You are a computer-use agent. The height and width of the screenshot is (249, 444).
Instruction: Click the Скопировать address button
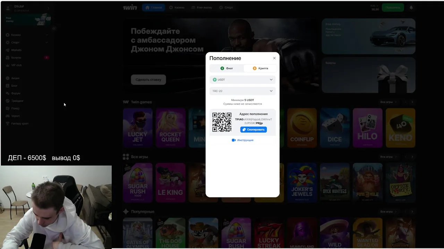(254, 130)
